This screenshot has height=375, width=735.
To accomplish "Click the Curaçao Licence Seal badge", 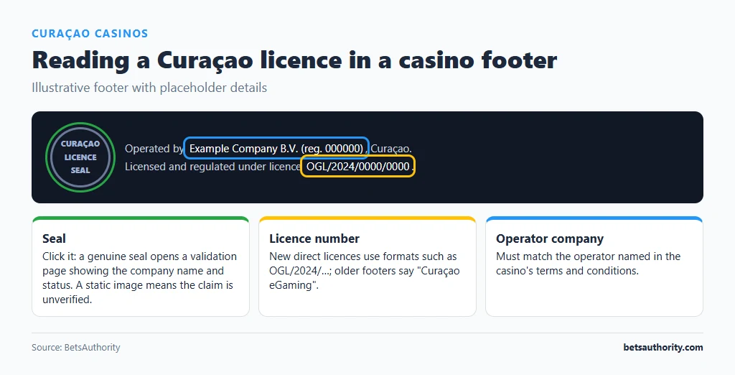I will 80,157.
